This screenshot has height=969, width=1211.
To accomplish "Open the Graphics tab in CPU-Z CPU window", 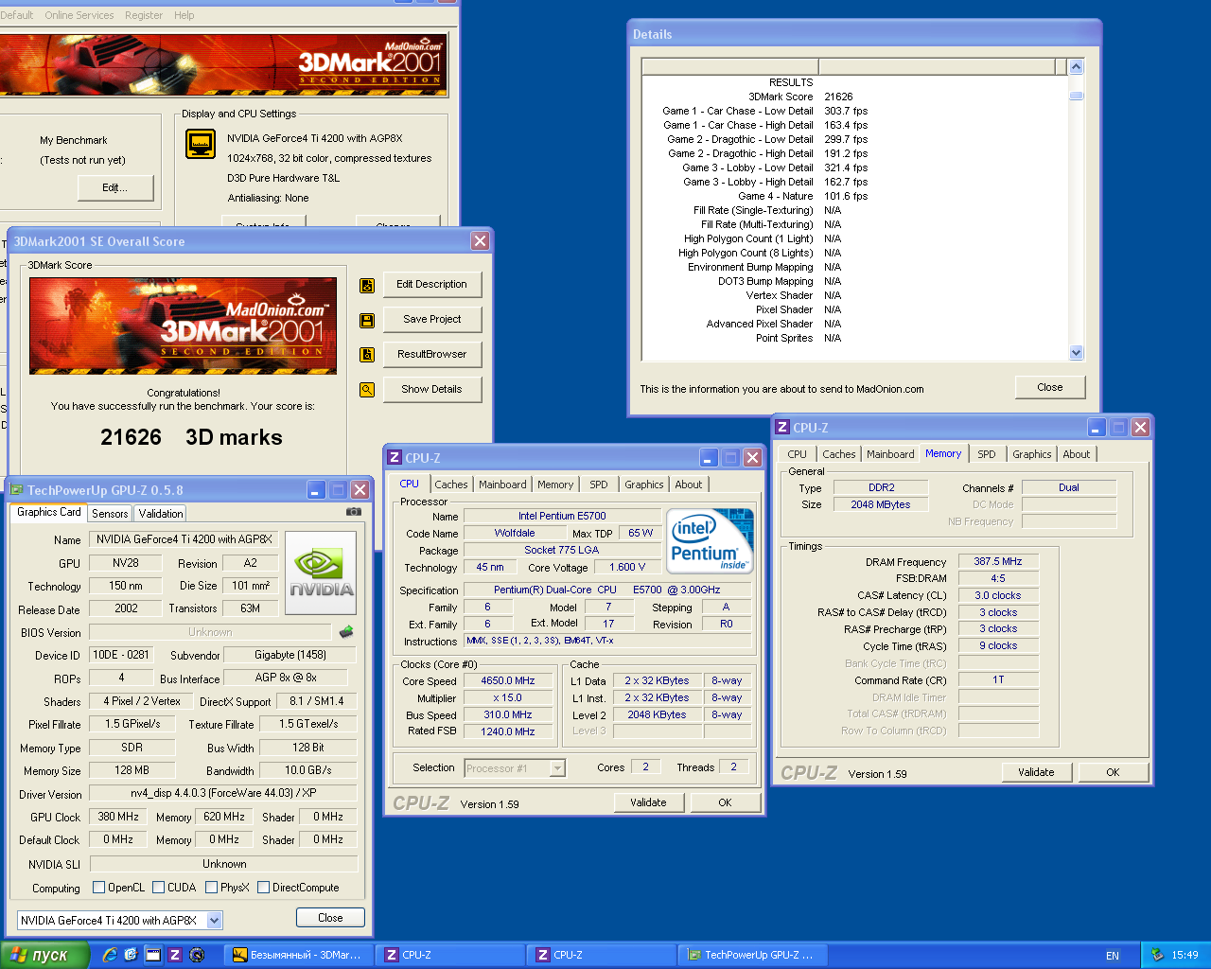I will (x=644, y=484).
